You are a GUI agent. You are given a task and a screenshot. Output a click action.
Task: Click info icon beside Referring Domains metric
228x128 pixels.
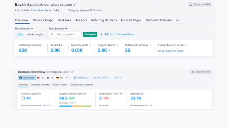(43, 45)
